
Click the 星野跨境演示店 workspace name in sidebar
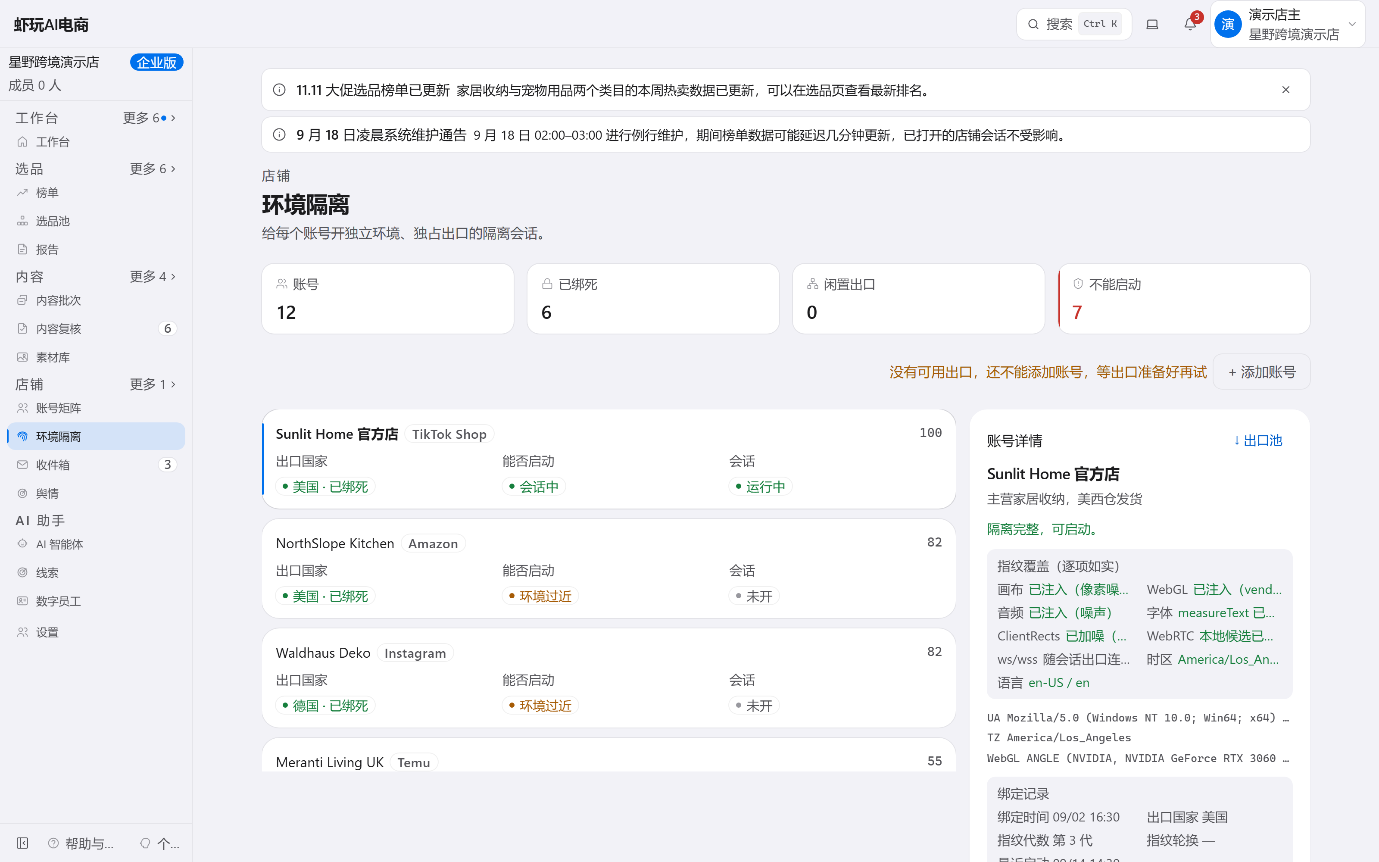tap(54, 62)
